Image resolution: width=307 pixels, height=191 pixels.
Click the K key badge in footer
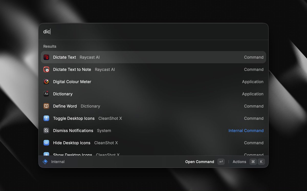click(x=261, y=162)
